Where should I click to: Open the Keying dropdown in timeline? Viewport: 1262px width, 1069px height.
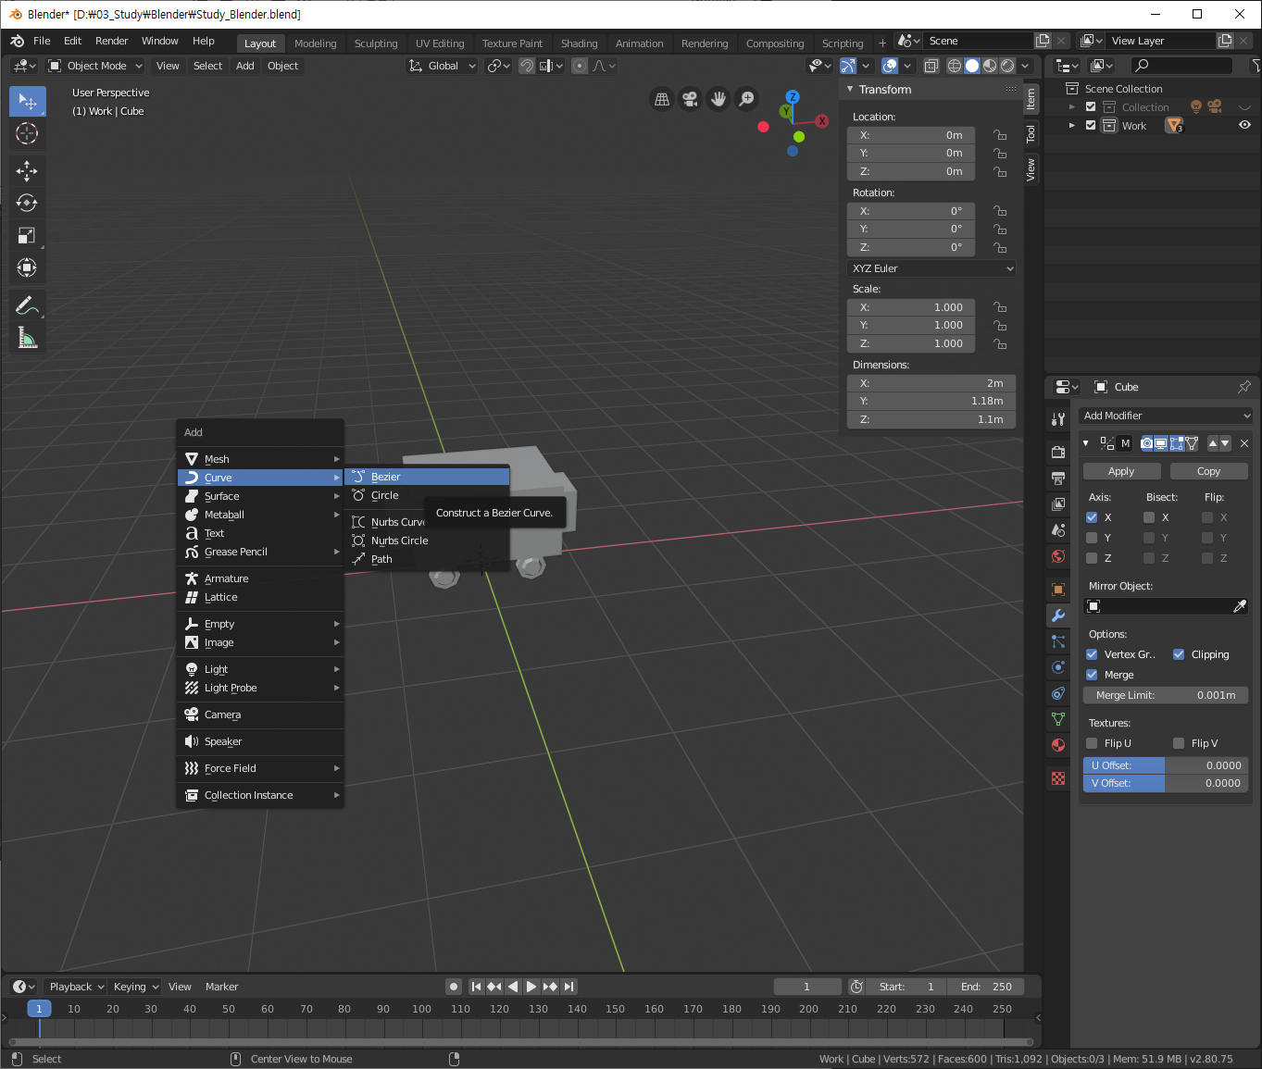(x=136, y=987)
